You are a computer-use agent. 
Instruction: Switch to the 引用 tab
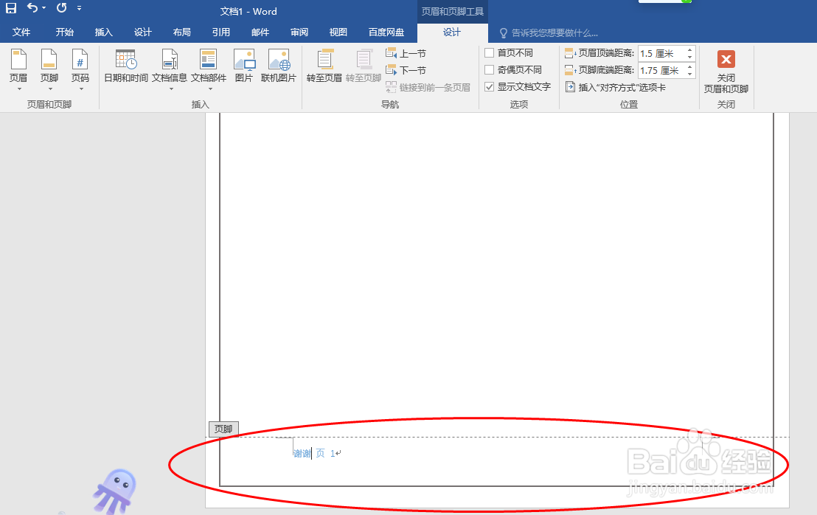(x=221, y=32)
